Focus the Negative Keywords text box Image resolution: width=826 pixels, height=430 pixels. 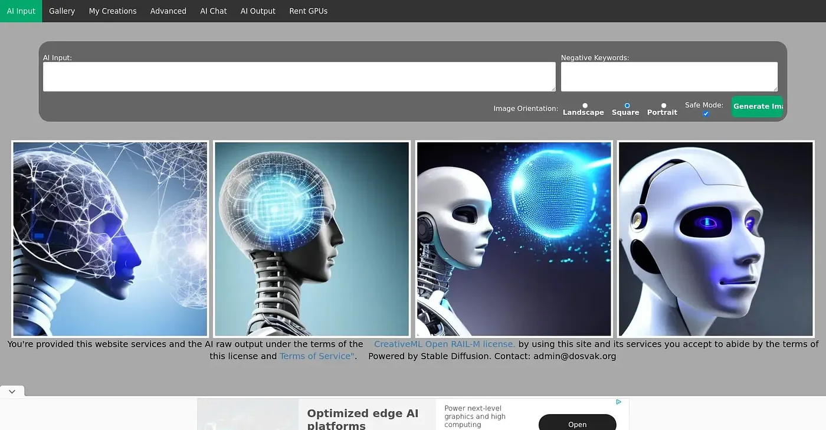(669, 77)
